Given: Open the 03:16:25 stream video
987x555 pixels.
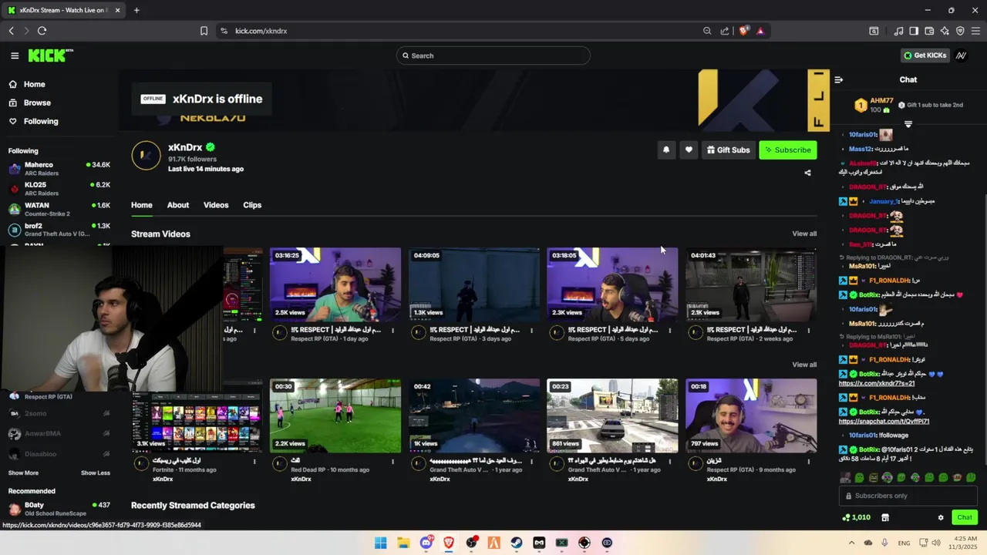Looking at the screenshot, I should pos(335,284).
